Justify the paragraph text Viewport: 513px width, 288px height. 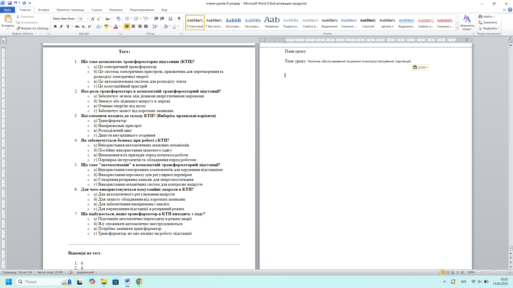coord(146,26)
